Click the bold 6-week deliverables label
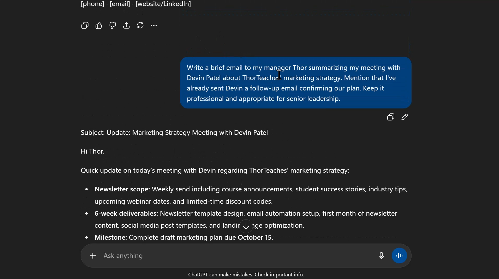This screenshot has height=279, width=499. [x=126, y=214]
